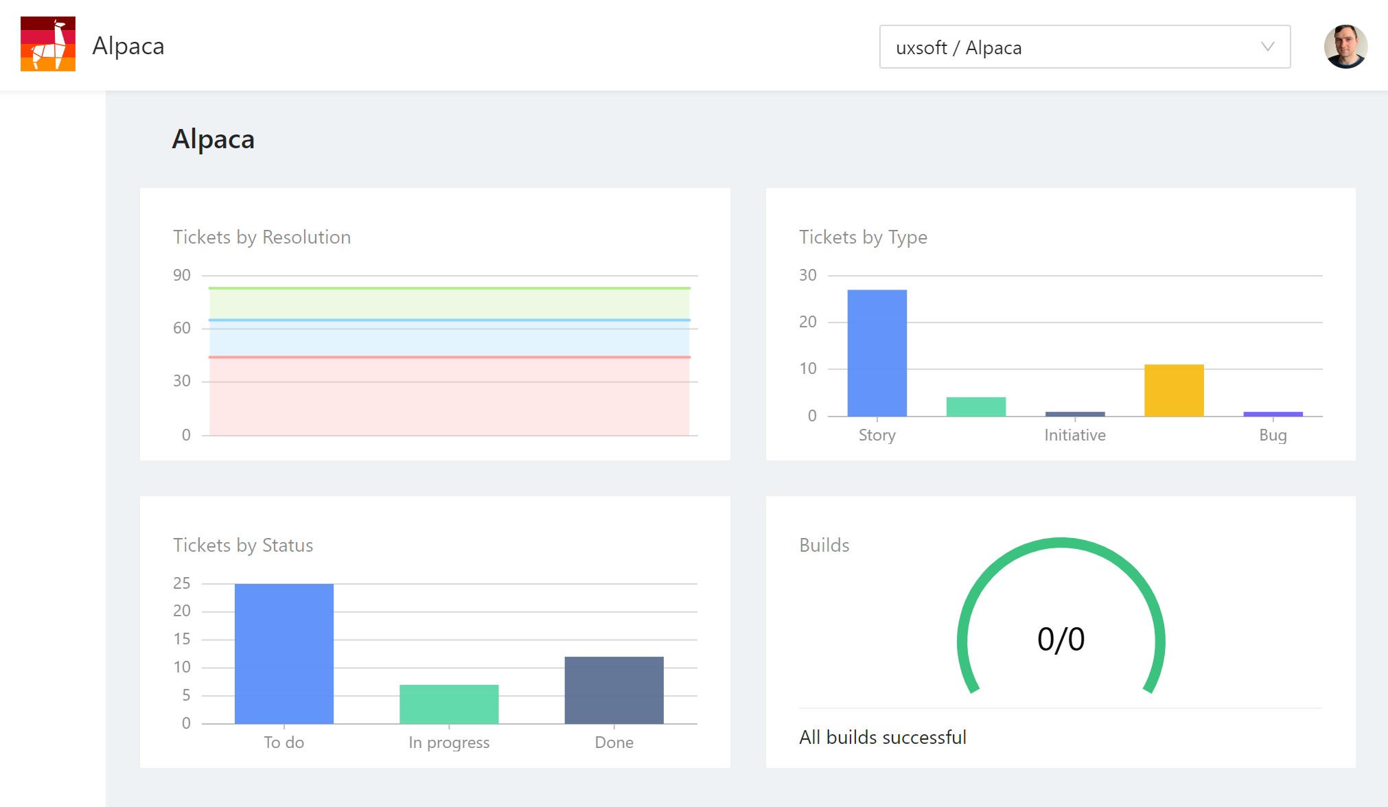Click the Alpaca app title text
This screenshot has width=1388, height=807.
[x=128, y=46]
